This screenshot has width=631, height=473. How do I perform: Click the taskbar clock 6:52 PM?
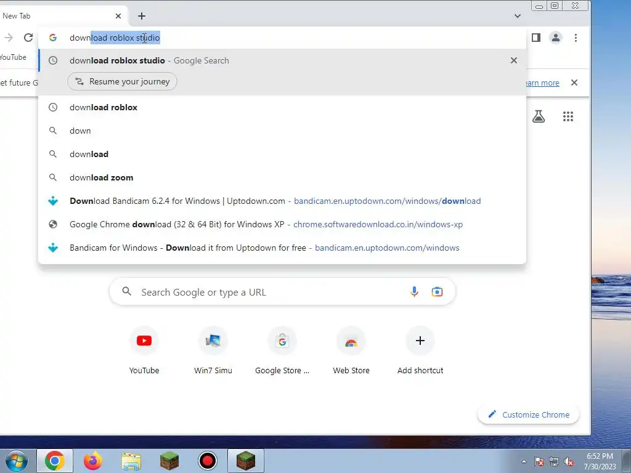click(x=600, y=461)
